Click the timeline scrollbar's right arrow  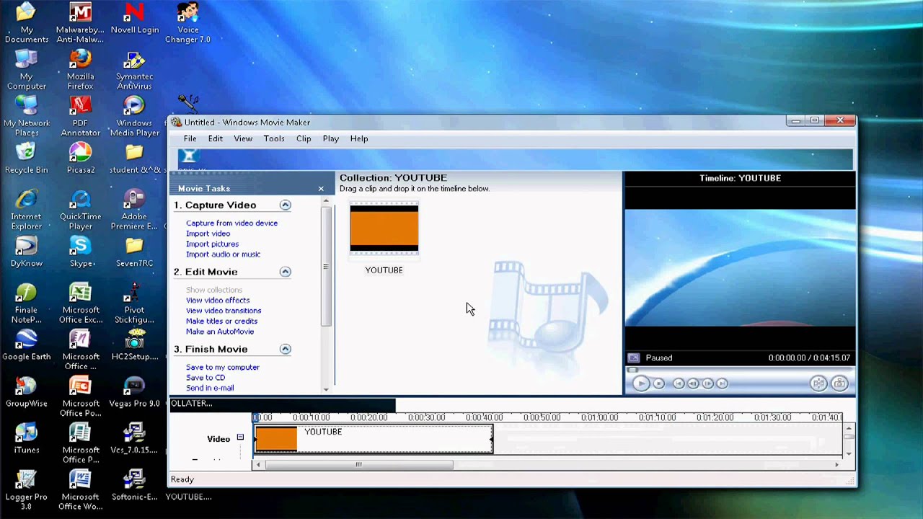(836, 465)
